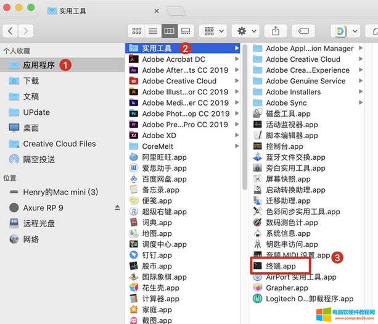Select 数码测色计.app icon
This screenshot has width=378, height=324.
click(x=258, y=222)
